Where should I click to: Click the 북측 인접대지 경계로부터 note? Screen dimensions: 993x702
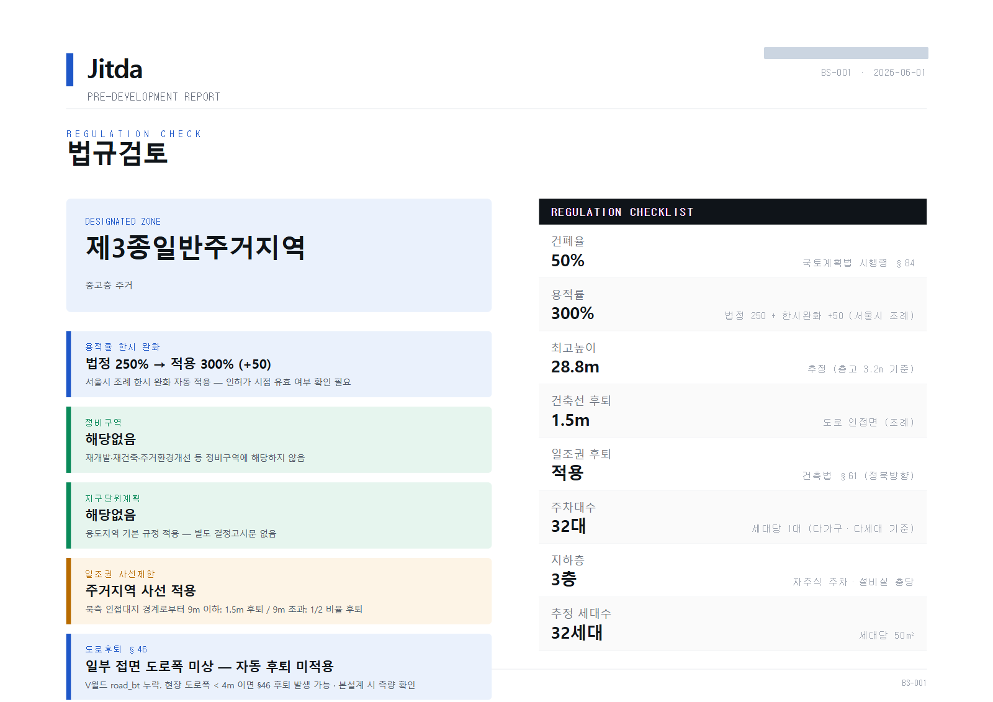point(224,609)
